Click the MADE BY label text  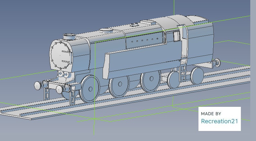coord(211,114)
